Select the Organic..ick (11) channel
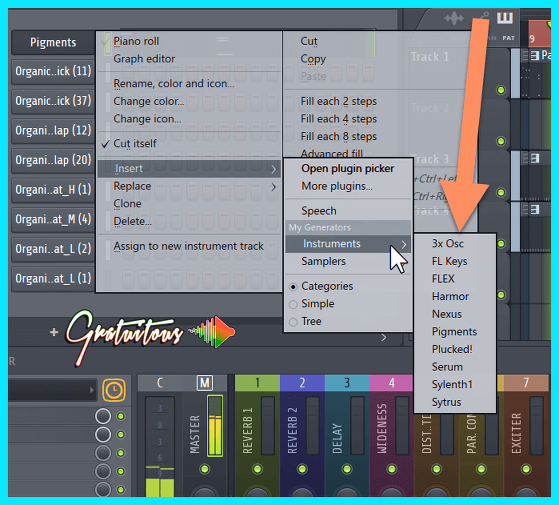Screen dimensions: 559x505 (53, 71)
